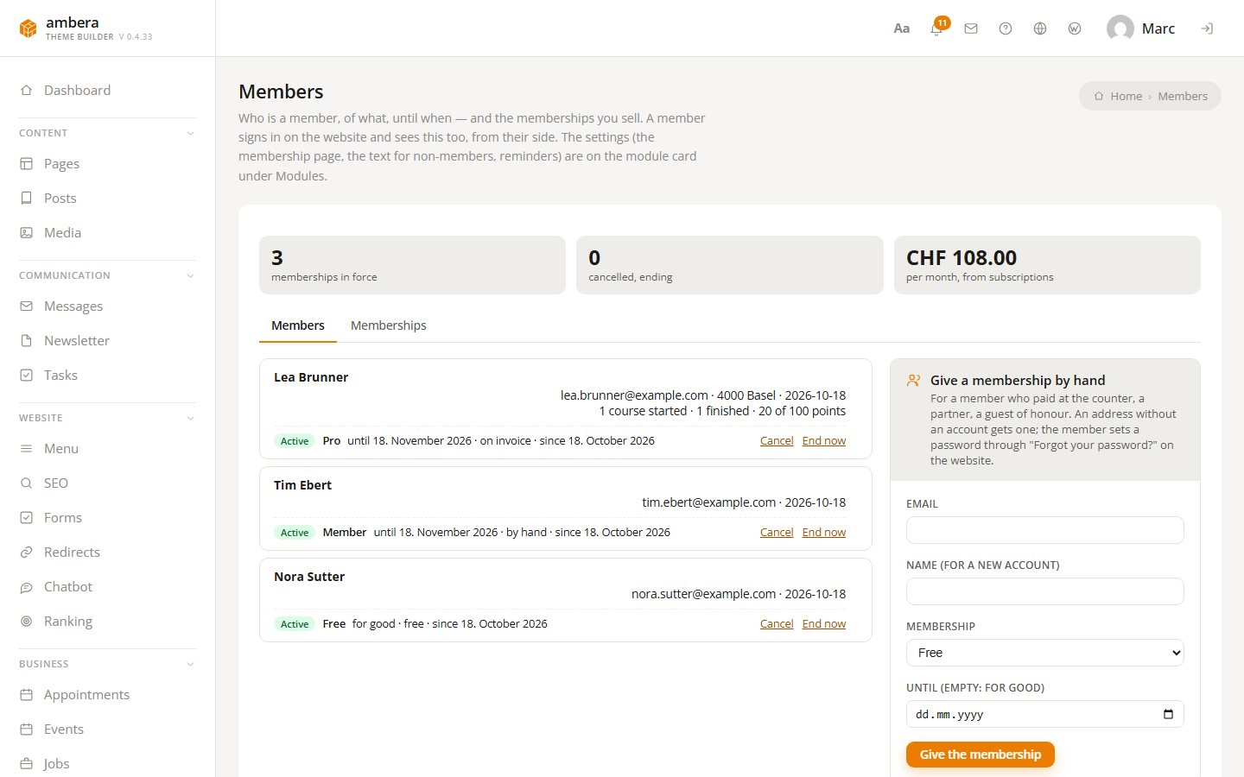Open the date picker calendar icon
Image resolution: width=1244 pixels, height=777 pixels.
coord(1168,714)
